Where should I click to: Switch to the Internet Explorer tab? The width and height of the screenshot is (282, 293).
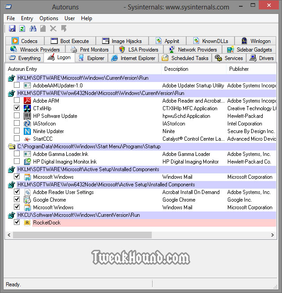133,58
